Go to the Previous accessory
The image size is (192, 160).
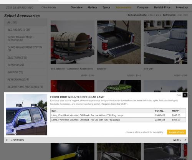tap(17, 140)
